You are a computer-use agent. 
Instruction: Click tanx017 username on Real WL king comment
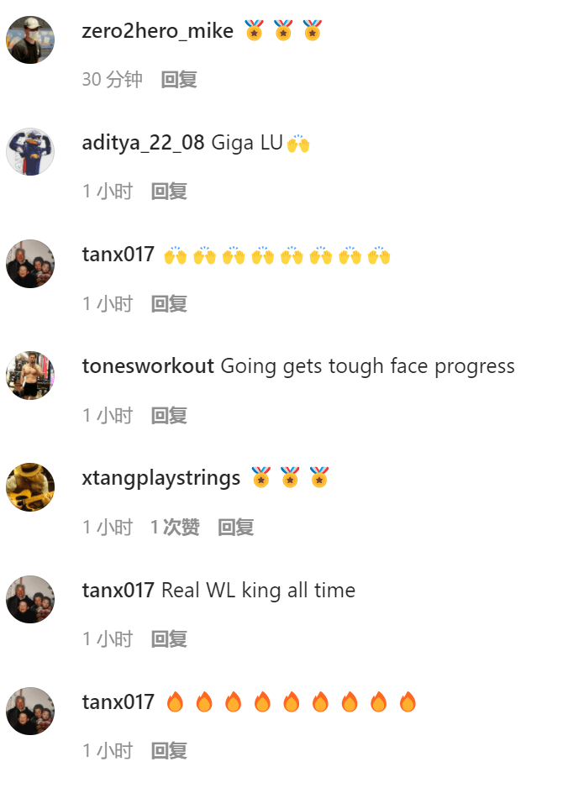118,591
